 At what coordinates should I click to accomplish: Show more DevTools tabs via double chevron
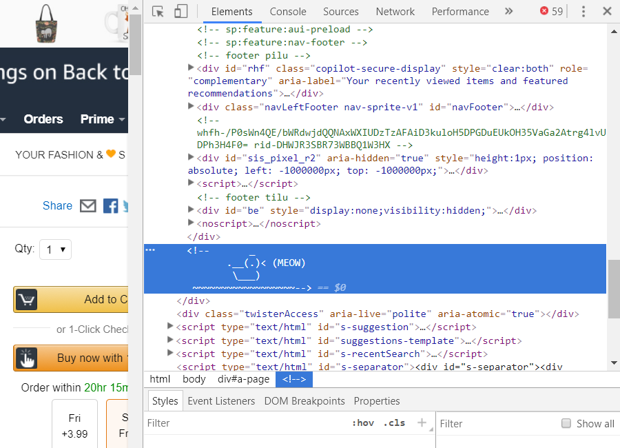[x=508, y=11]
